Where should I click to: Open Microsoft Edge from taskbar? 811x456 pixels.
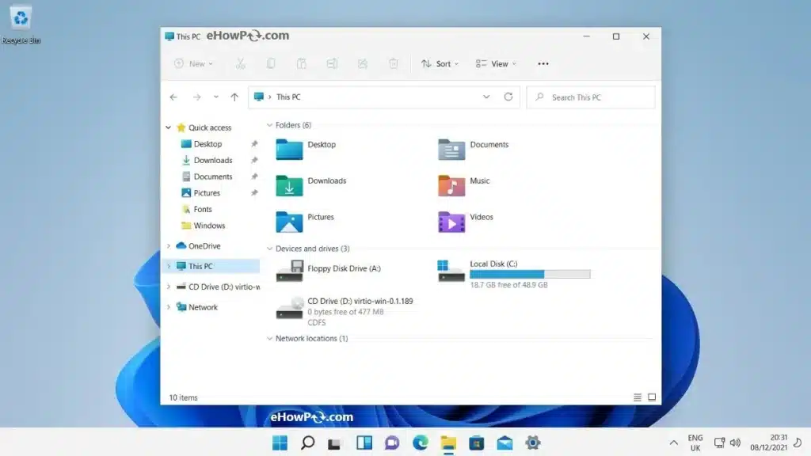pos(420,443)
